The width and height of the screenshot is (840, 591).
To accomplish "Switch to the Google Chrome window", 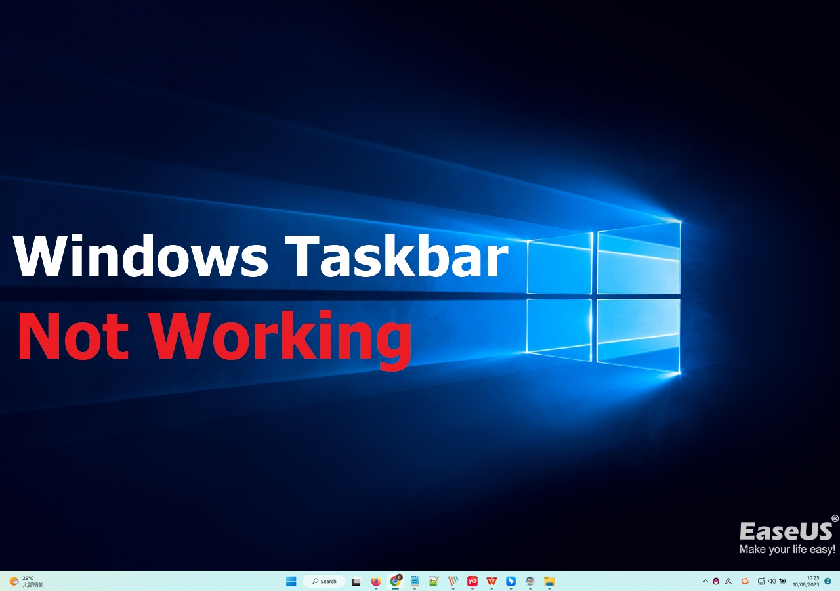I will coord(395,581).
